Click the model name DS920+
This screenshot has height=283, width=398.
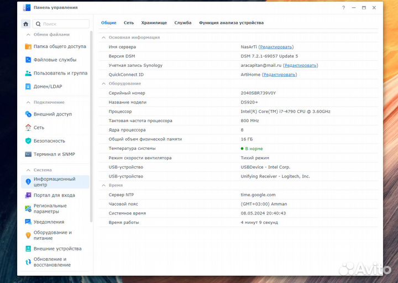point(249,102)
